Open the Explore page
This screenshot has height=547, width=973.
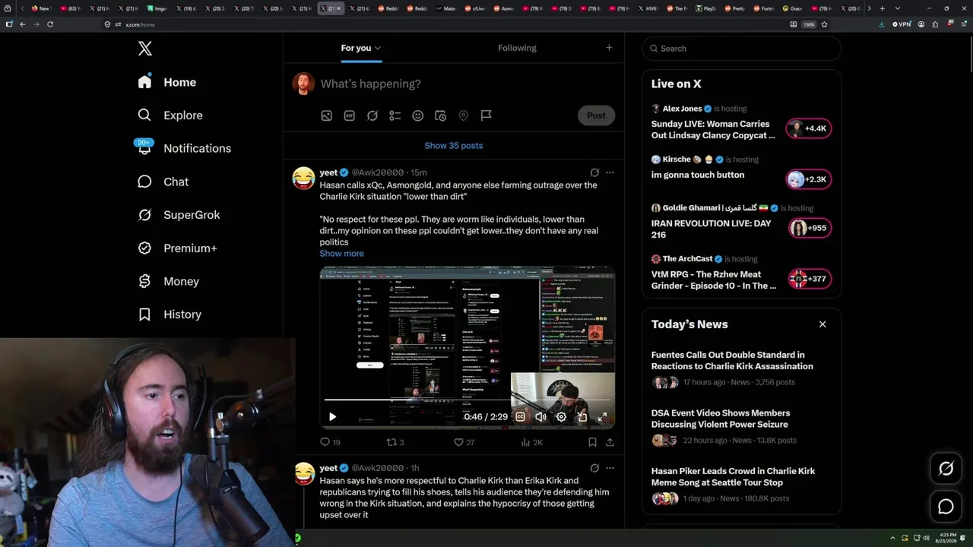(x=170, y=115)
